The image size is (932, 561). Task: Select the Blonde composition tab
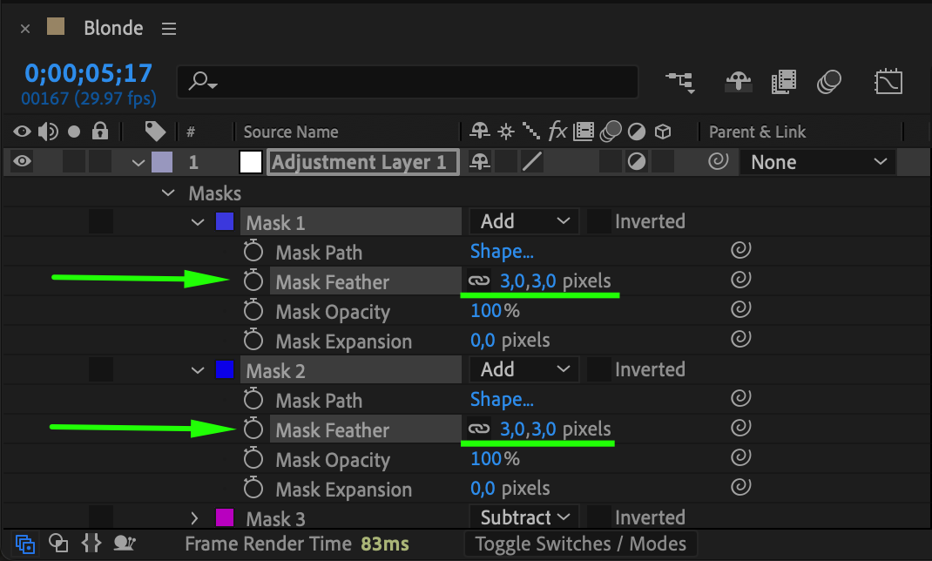point(113,28)
